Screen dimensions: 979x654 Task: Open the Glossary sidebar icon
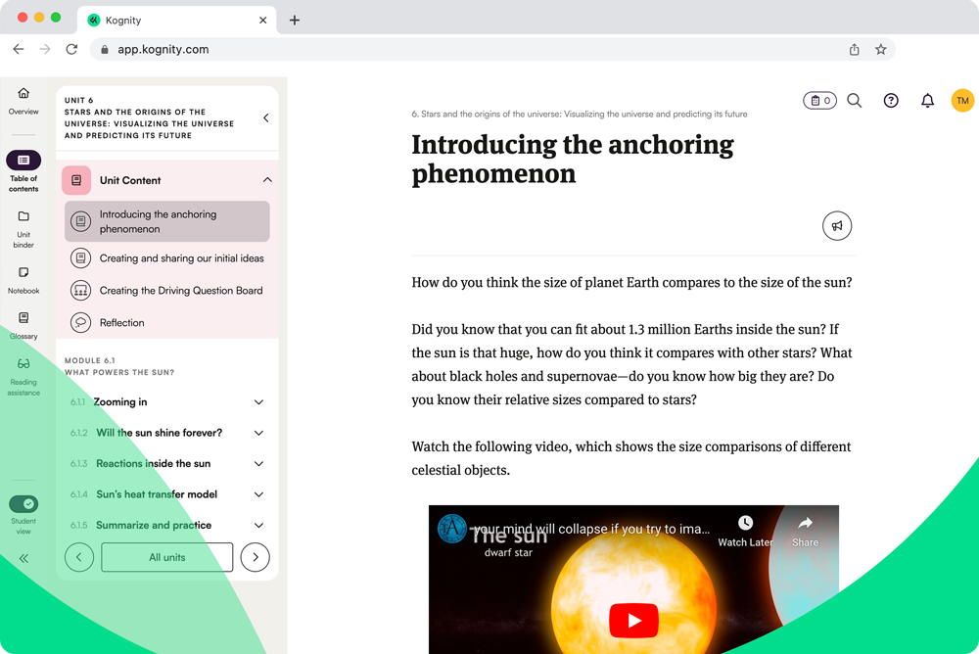click(x=23, y=318)
